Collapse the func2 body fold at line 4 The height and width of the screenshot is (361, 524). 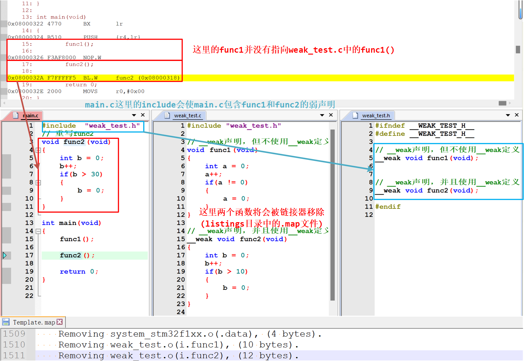point(38,150)
